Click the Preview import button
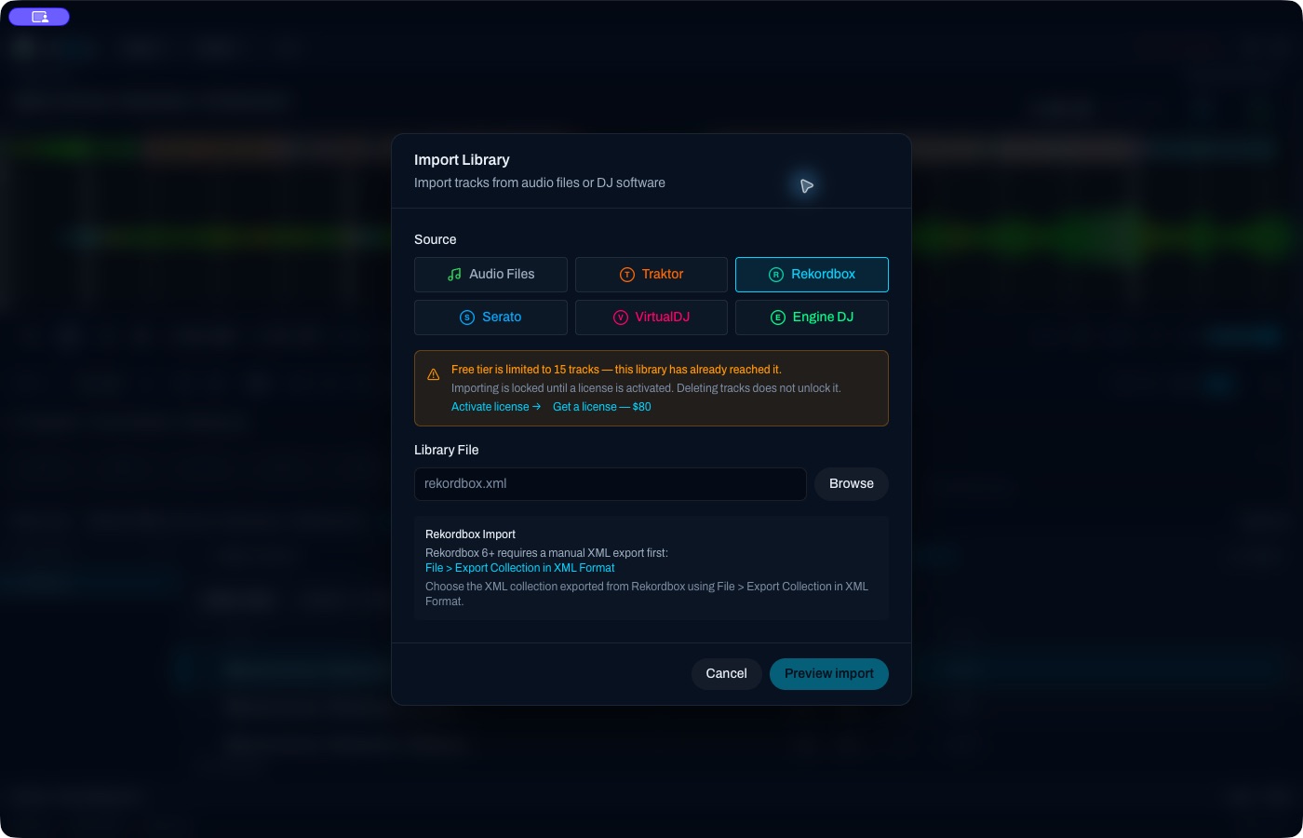 tap(829, 674)
